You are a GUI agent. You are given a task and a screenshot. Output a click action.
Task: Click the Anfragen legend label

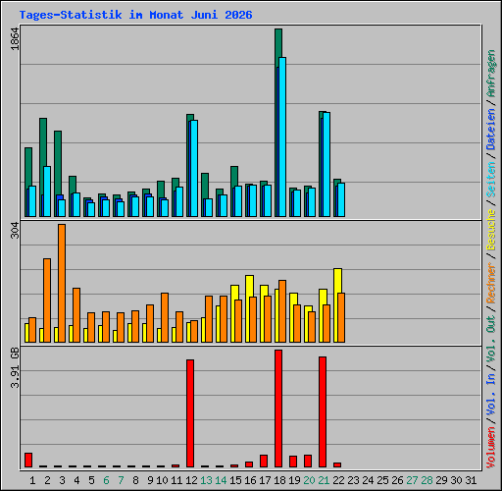[491, 74]
